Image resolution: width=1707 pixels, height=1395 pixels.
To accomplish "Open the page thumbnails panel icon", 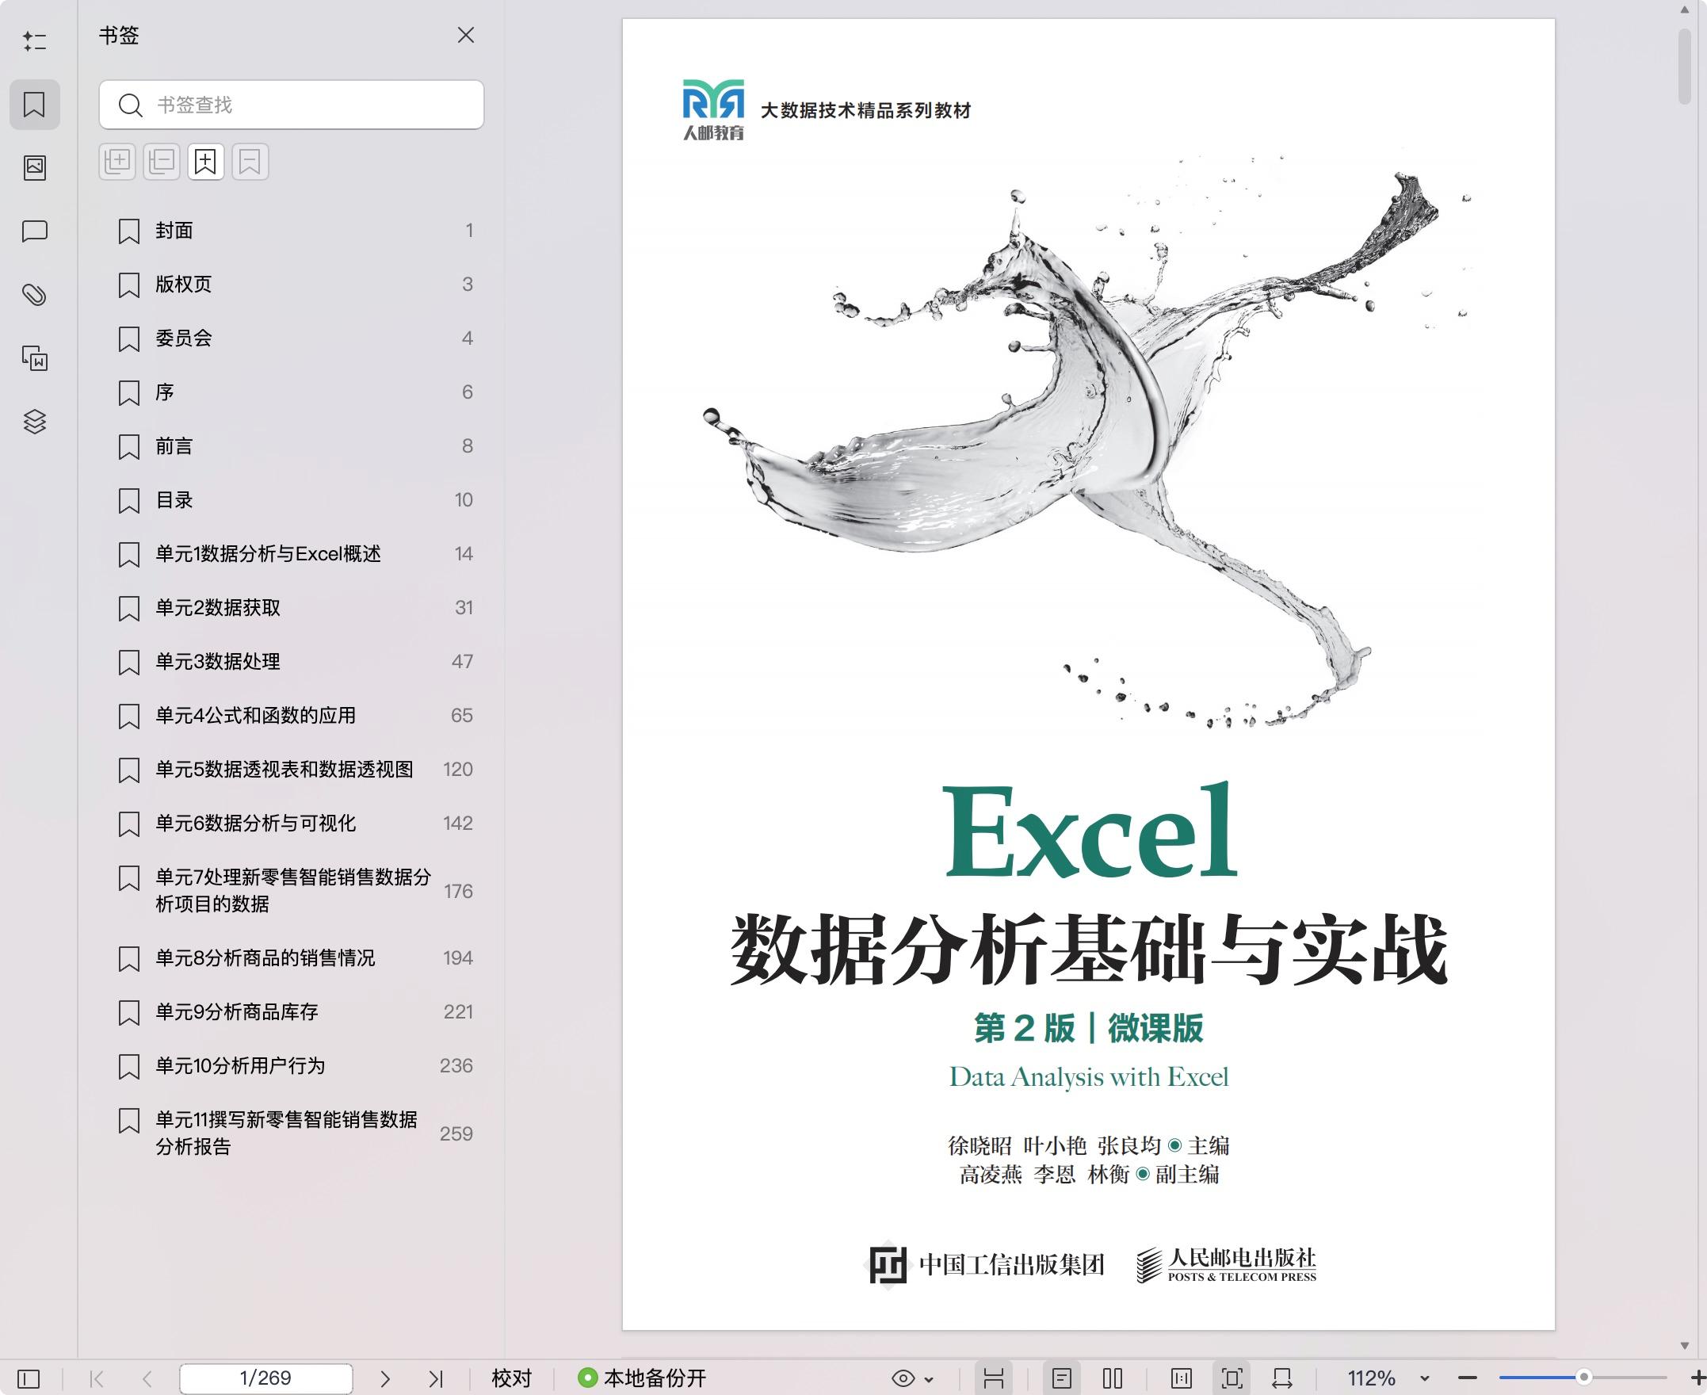I will pos(35,167).
